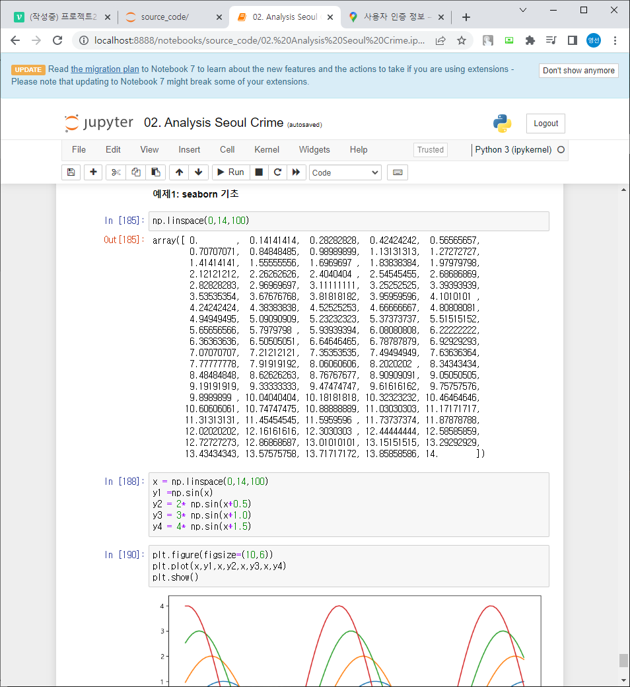The height and width of the screenshot is (687, 630).
Task: Click the Trusted notebook indicator
Action: pyautogui.click(x=430, y=150)
